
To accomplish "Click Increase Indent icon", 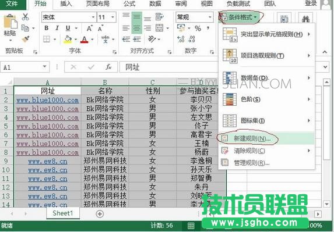I will [x=137, y=40].
